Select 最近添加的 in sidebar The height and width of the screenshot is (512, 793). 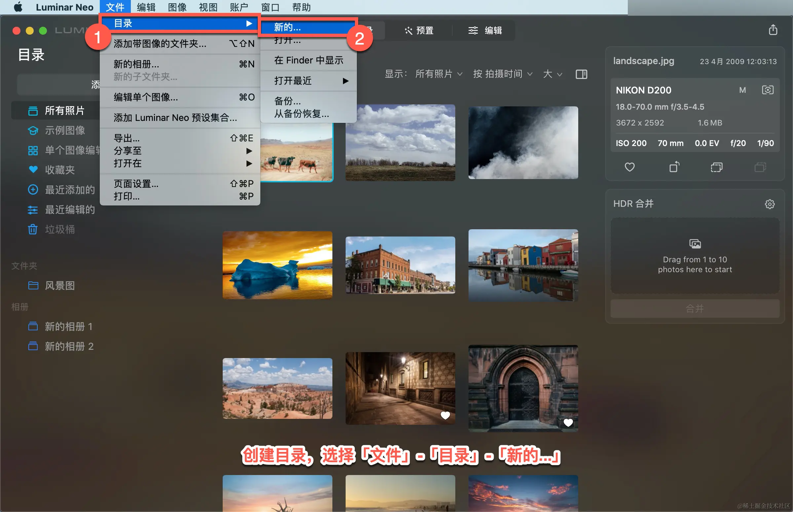point(69,190)
